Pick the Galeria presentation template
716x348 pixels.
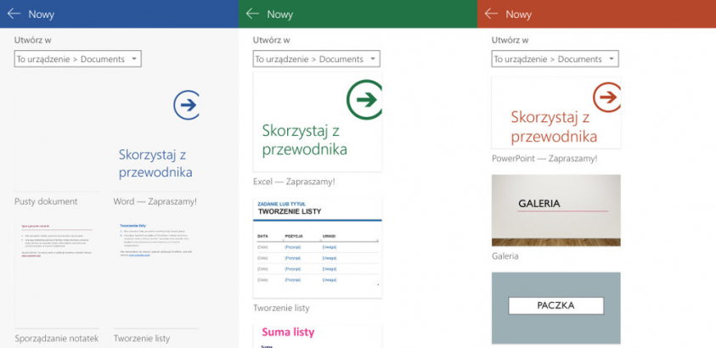tap(555, 210)
